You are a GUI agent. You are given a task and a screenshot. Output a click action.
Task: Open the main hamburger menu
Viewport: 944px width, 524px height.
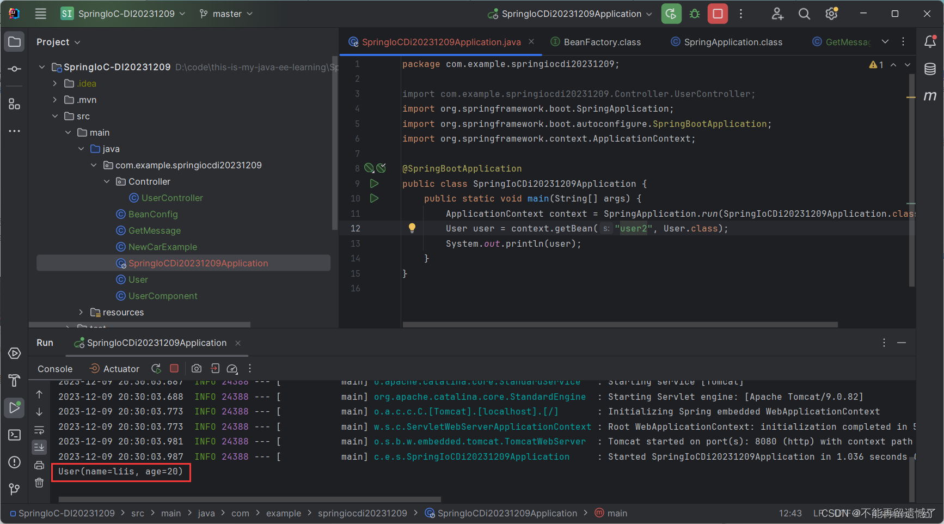(x=40, y=14)
